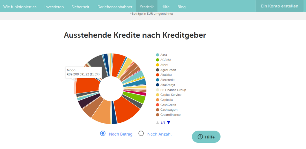Click the Capitalia legend color dot

157,100
